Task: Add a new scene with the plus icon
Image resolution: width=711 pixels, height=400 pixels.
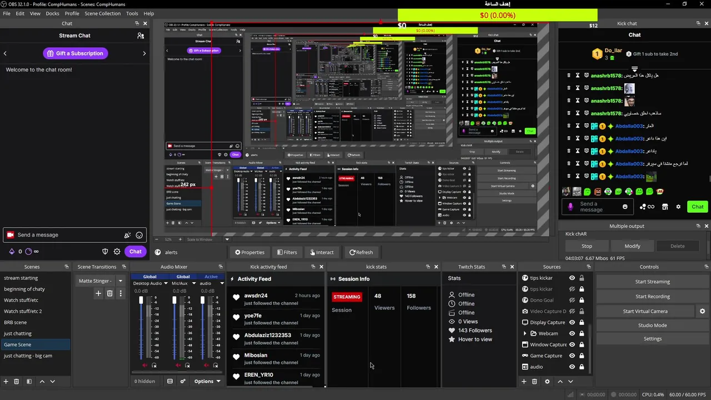Action: 6,382
